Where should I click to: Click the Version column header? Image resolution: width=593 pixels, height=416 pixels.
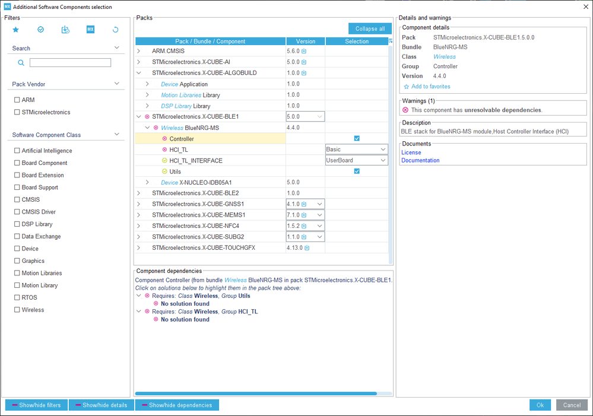pyautogui.click(x=306, y=41)
